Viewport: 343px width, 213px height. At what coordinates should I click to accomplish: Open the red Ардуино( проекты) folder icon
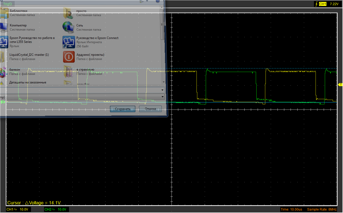69,57
